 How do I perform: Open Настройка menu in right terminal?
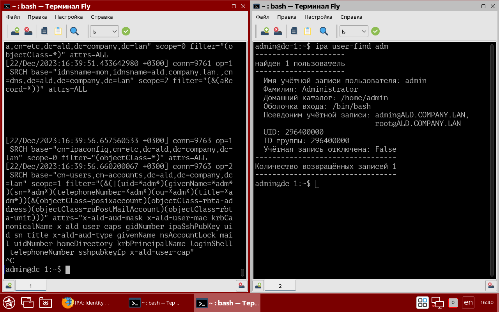pyautogui.click(x=319, y=17)
